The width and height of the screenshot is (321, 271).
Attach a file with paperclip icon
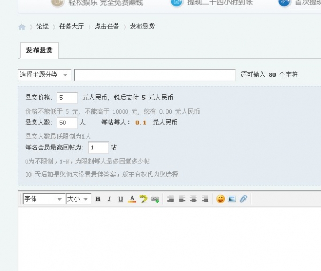[243, 199]
